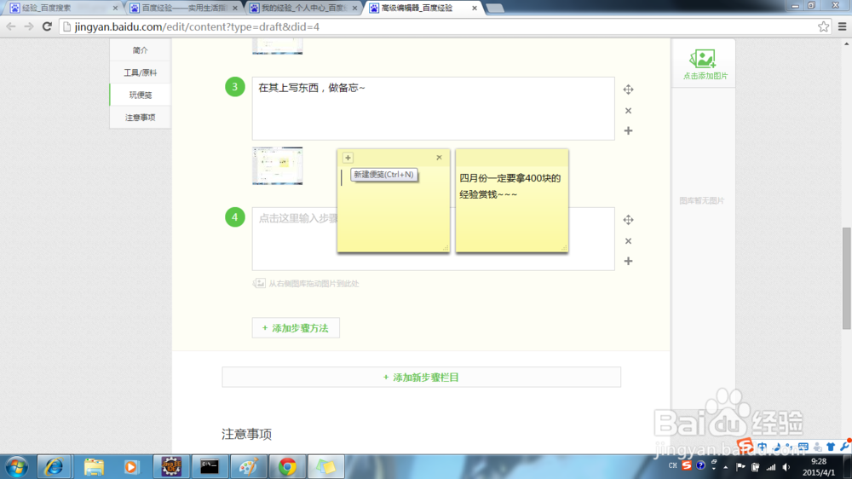Screen dimensions: 852x479
Task: Click the Sogou soft keyboard icon
Action: coord(803,447)
